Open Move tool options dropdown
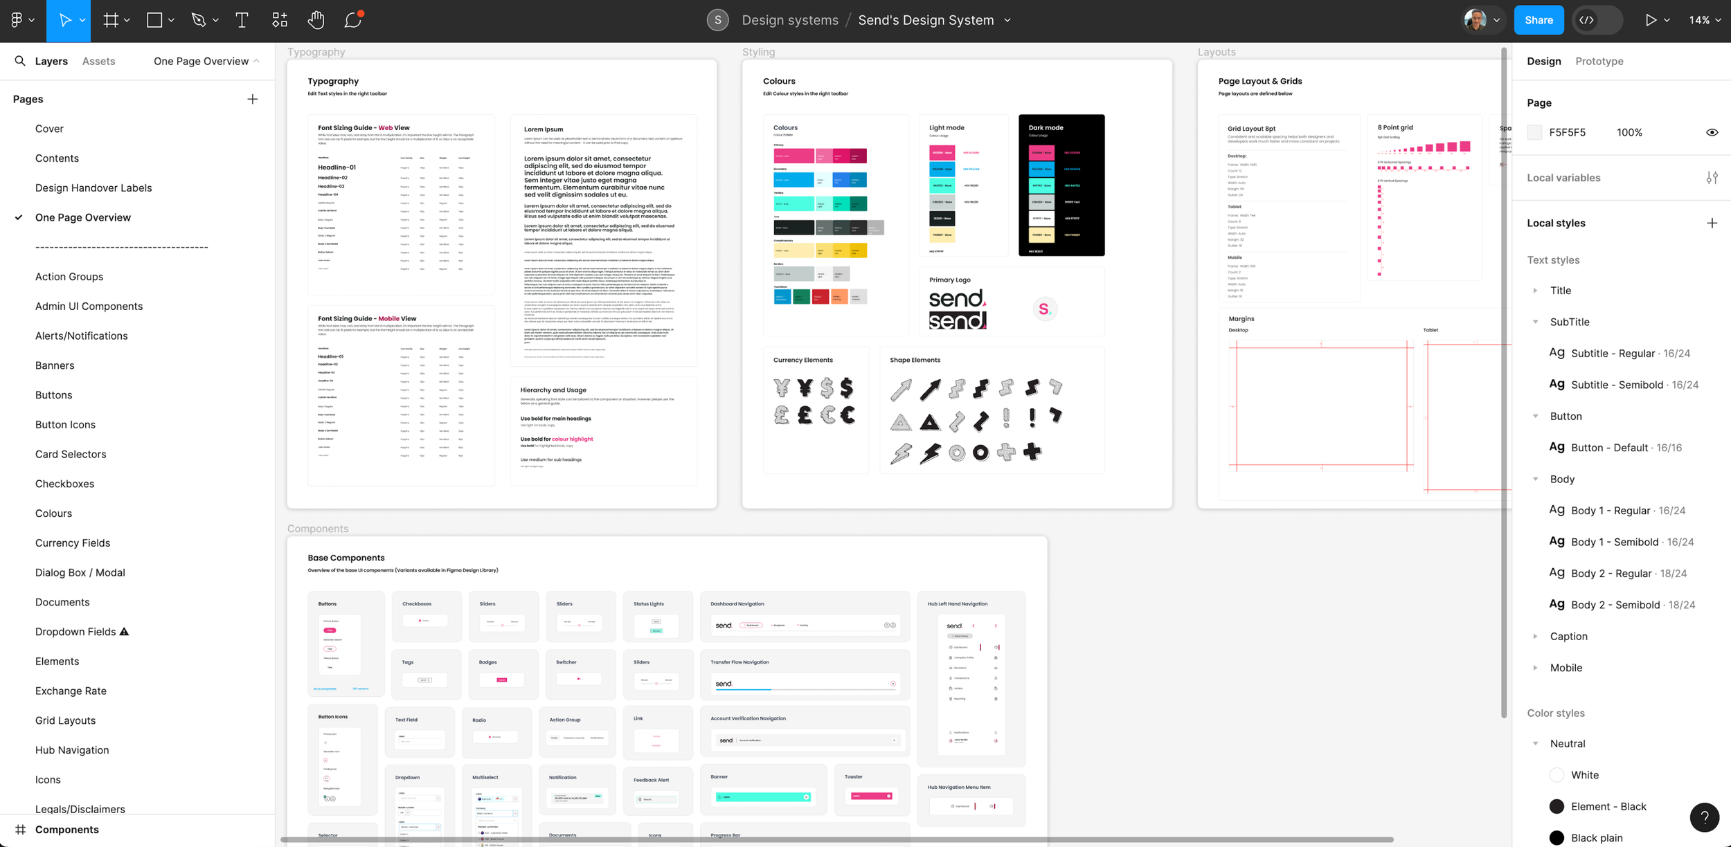The image size is (1731, 847). click(x=82, y=20)
